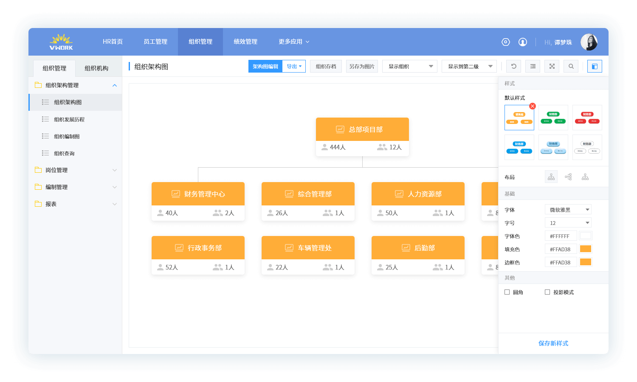Viewport: 637px width, 382px height.
Task: Click the undo/reset icon in toolbar
Action: (x=513, y=66)
